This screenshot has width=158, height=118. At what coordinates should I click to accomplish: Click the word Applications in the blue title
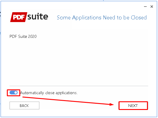(x=87, y=18)
